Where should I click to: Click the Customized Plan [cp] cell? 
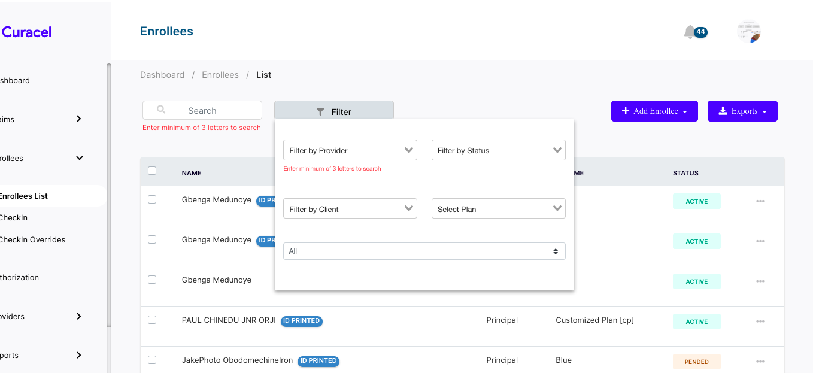coord(594,320)
